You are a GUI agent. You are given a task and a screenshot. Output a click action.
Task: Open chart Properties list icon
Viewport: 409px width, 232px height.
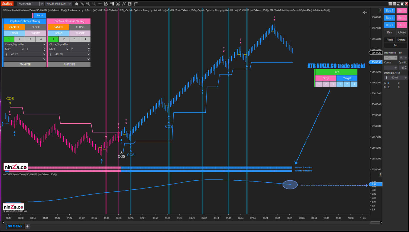pos(136,4)
